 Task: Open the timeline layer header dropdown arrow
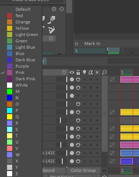coord(64,72)
